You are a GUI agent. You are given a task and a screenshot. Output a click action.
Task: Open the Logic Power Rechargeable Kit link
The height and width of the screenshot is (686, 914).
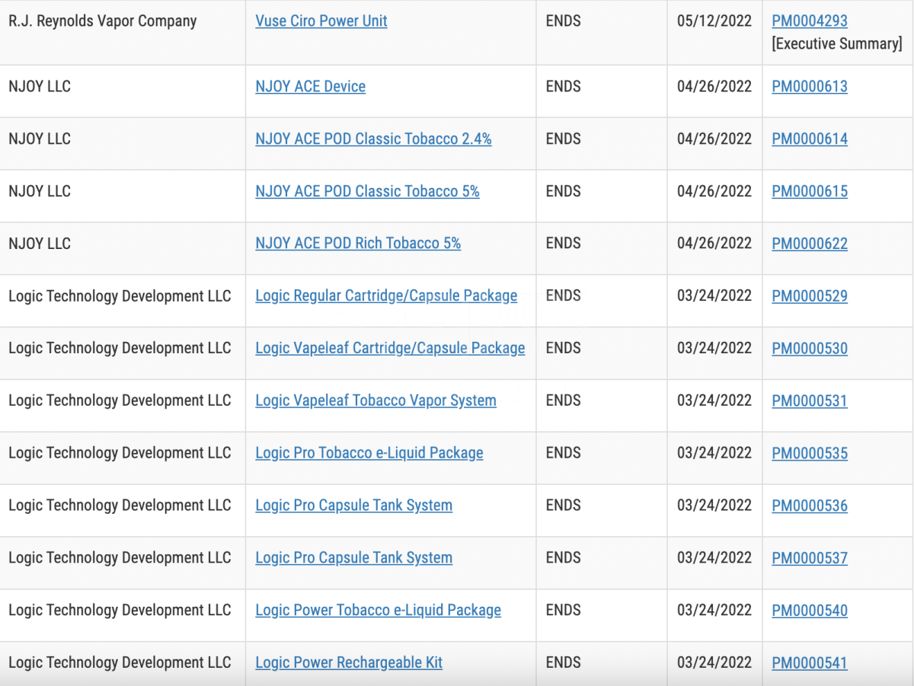click(349, 663)
